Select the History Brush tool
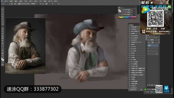The image size is (174, 98). click(2, 31)
